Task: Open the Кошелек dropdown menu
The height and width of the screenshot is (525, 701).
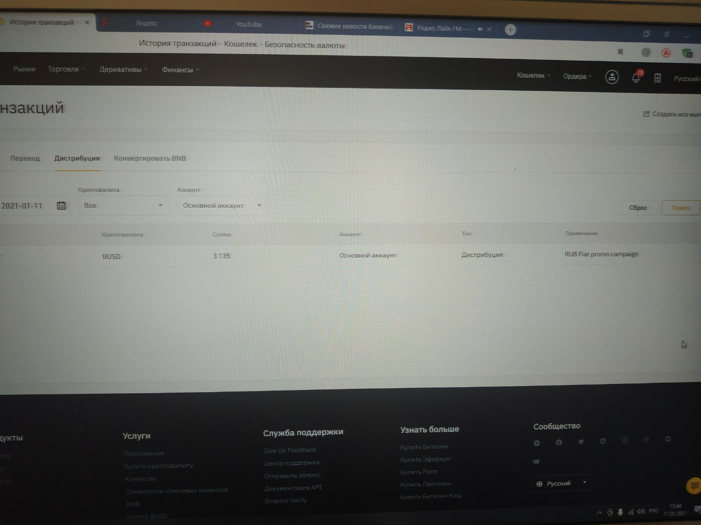Action: point(533,75)
